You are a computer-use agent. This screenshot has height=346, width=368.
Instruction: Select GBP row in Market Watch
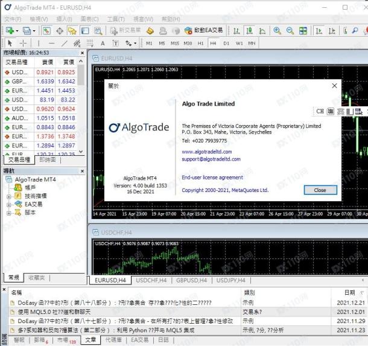pyautogui.click(x=40, y=82)
